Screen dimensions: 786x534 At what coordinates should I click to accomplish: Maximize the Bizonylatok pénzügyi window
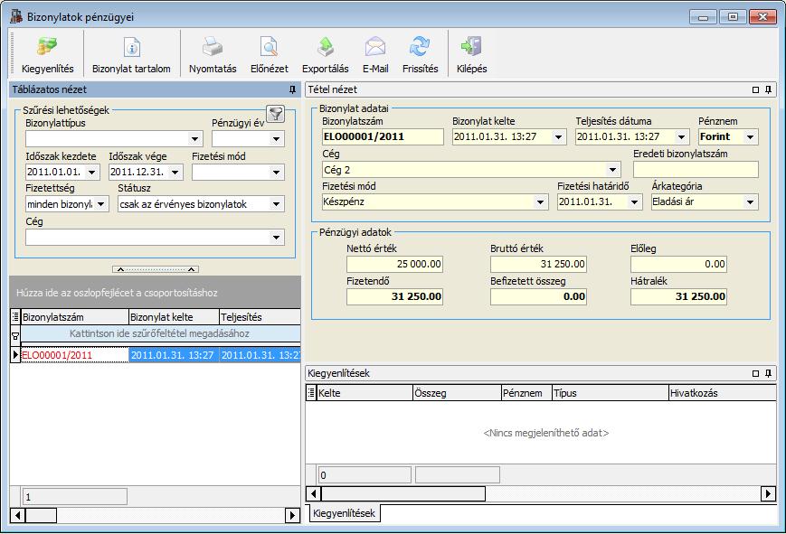click(733, 17)
